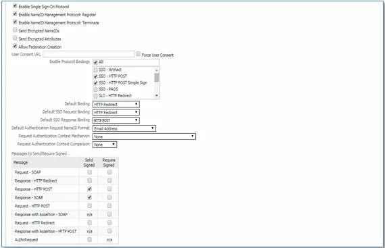Check Send Signed for Request - HTTP POST
The height and width of the screenshot is (248, 385).
(90, 206)
